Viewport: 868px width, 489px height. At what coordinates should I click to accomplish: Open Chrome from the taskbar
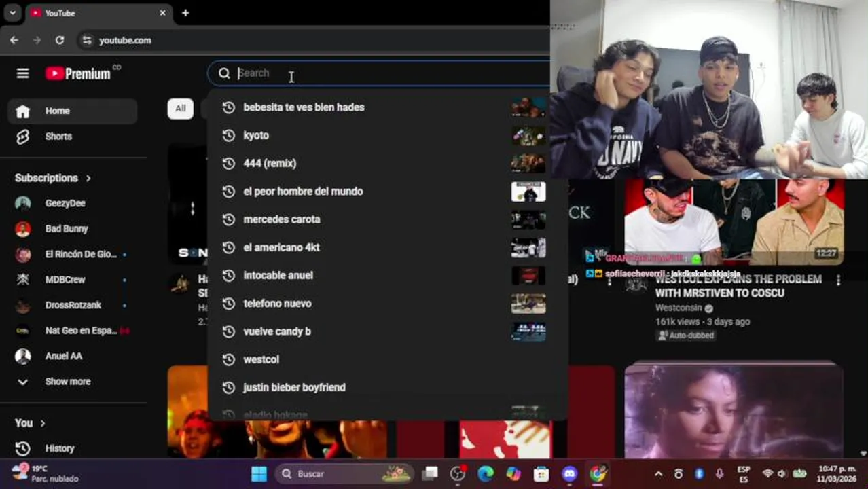tap(598, 474)
